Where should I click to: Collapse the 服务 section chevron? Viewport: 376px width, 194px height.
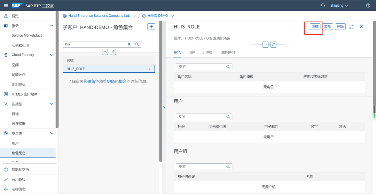pos(52,26)
